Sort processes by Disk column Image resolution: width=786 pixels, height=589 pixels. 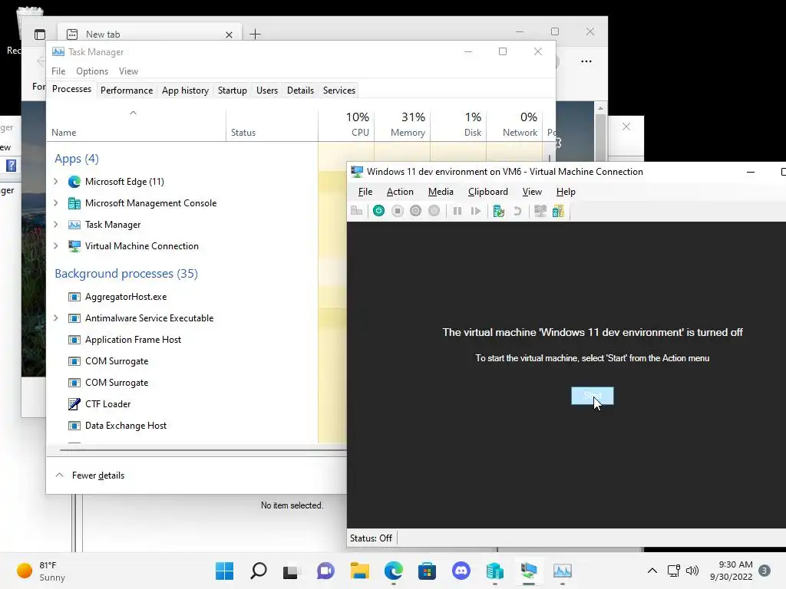coord(458,124)
